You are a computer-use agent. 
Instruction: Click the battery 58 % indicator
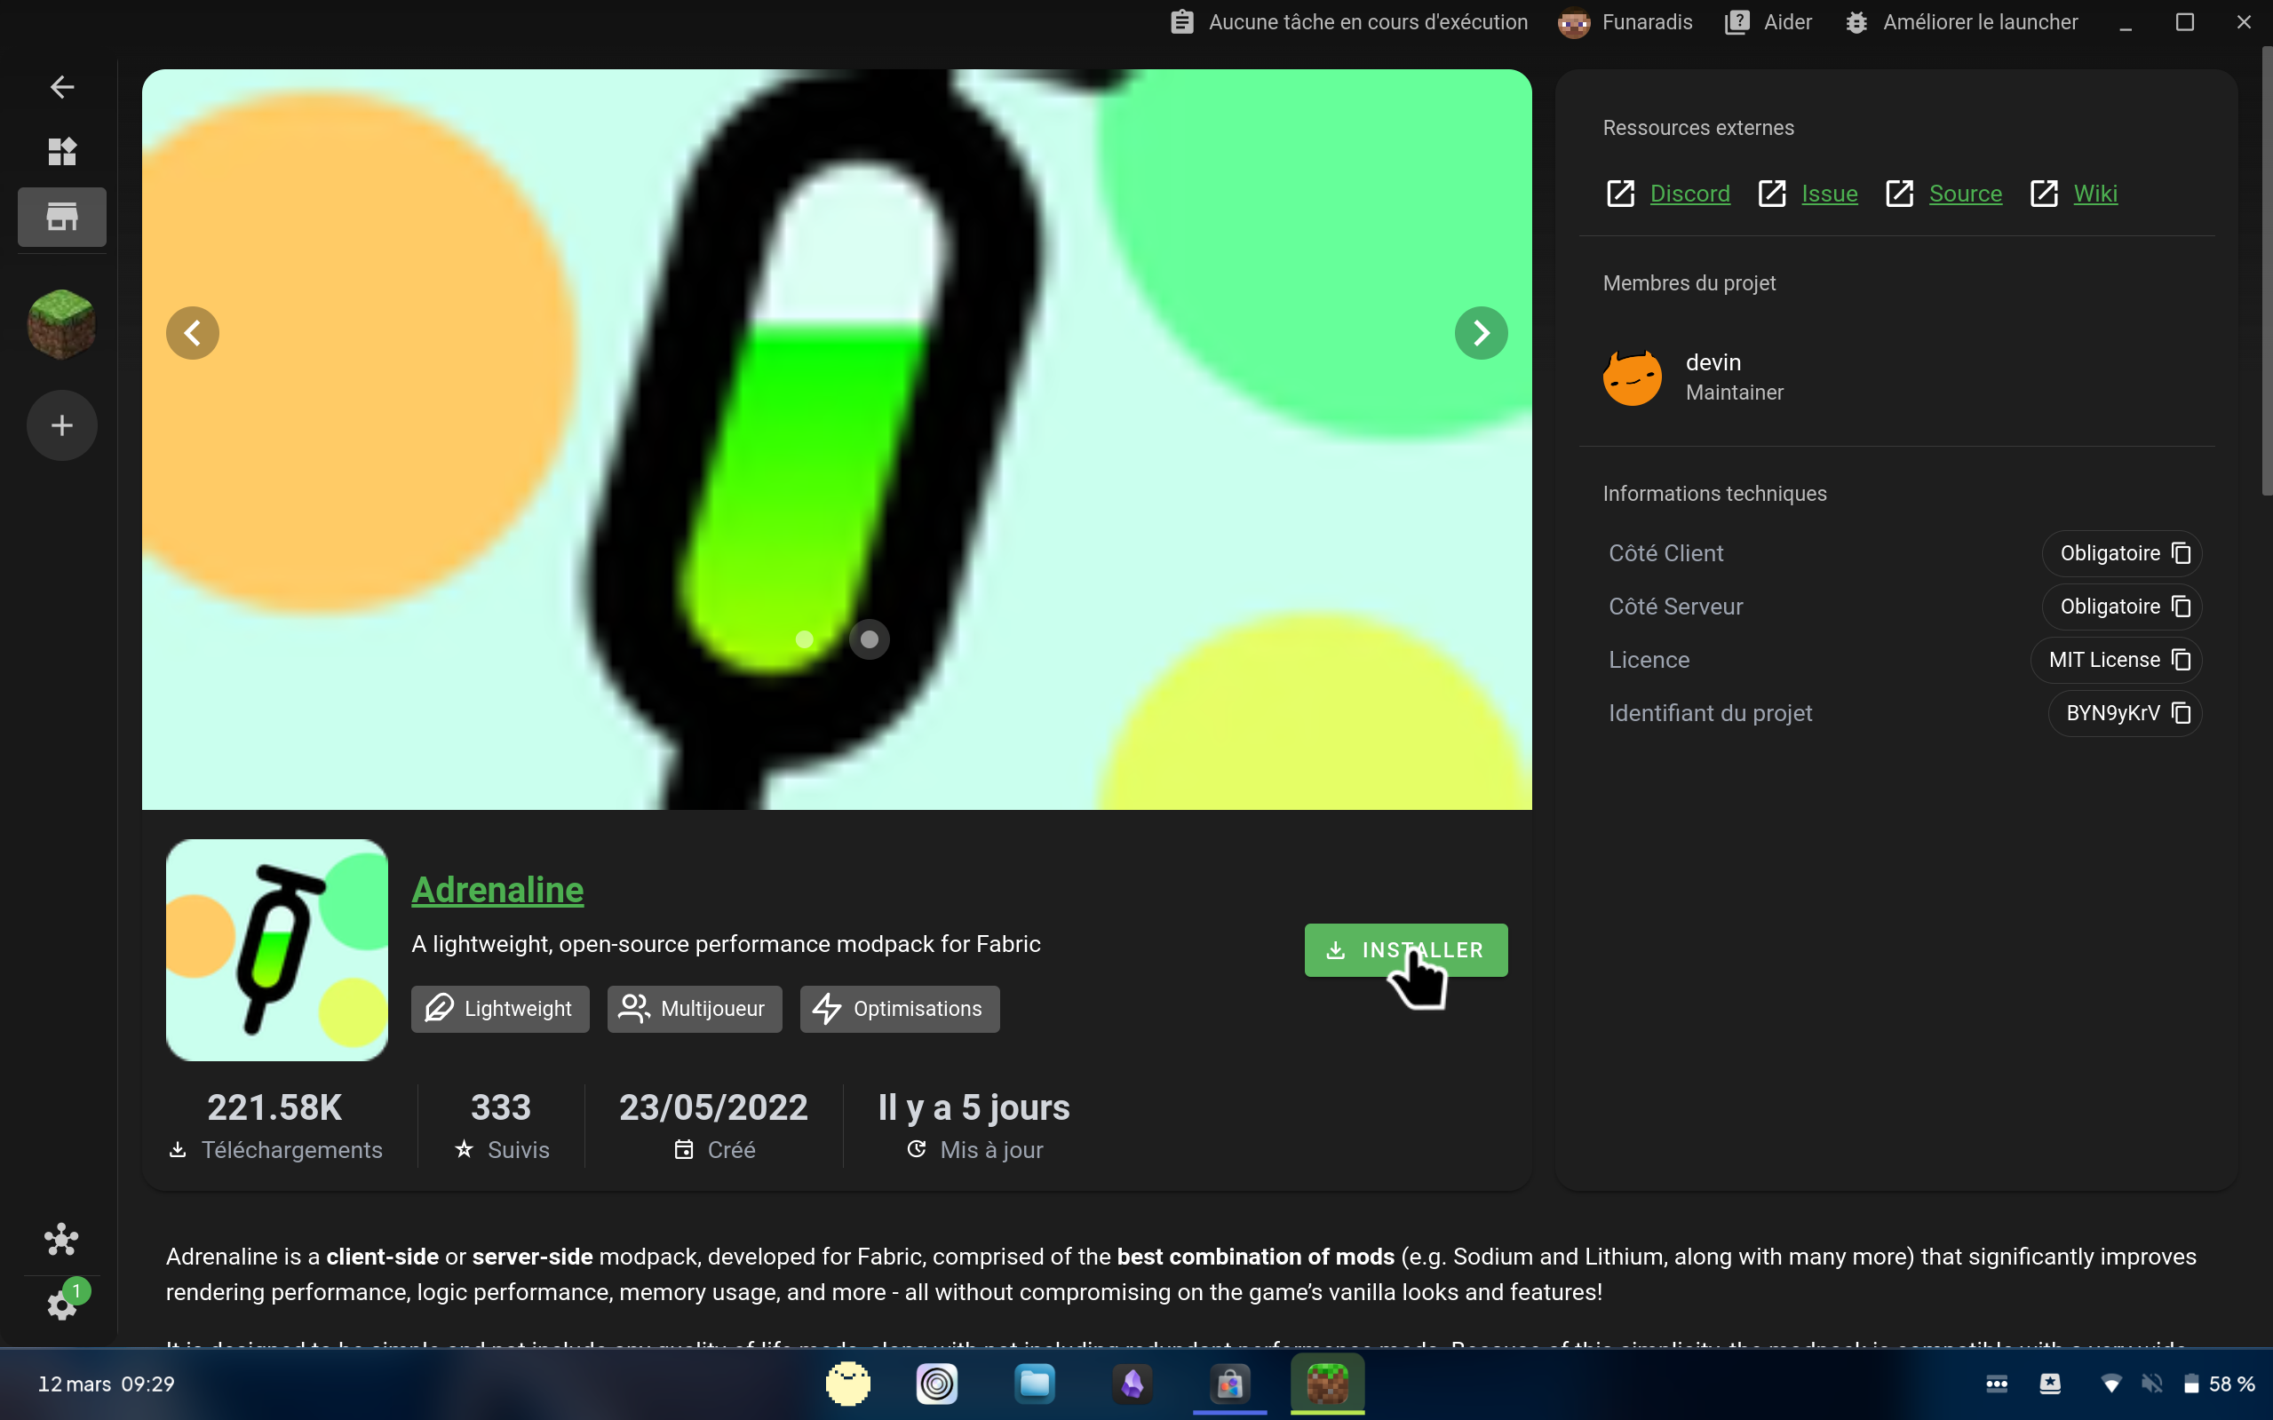coord(2219,1384)
